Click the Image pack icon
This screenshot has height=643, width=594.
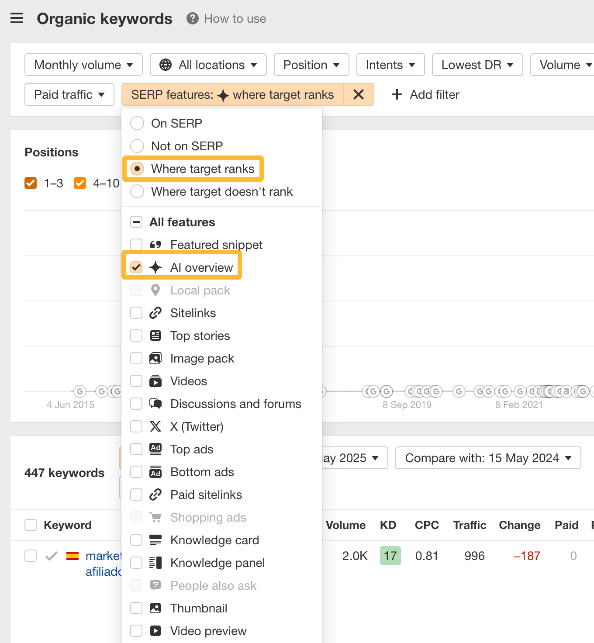click(x=155, y=358)
